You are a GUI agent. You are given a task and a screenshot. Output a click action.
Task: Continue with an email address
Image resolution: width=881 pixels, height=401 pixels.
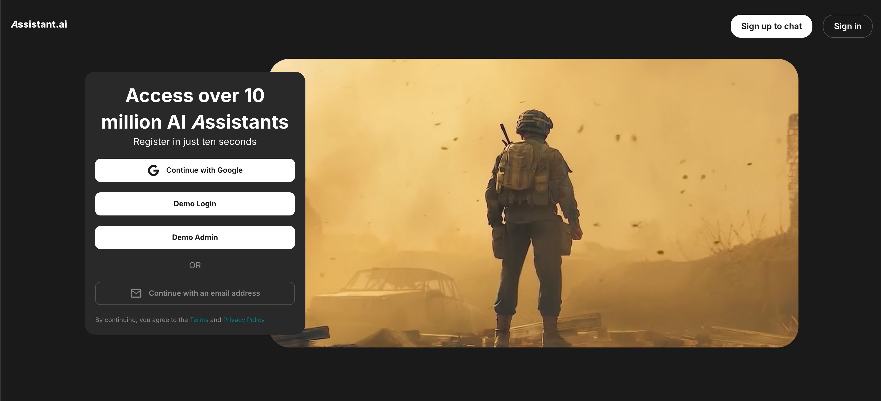point(195,293)
